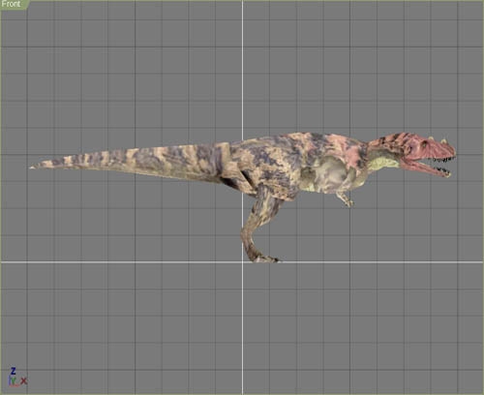Image resolution: width=484 pixels, height=395 pixels.
Task: Click the yellow-green throat of the dinosaur
Action: tap(382, 162)
